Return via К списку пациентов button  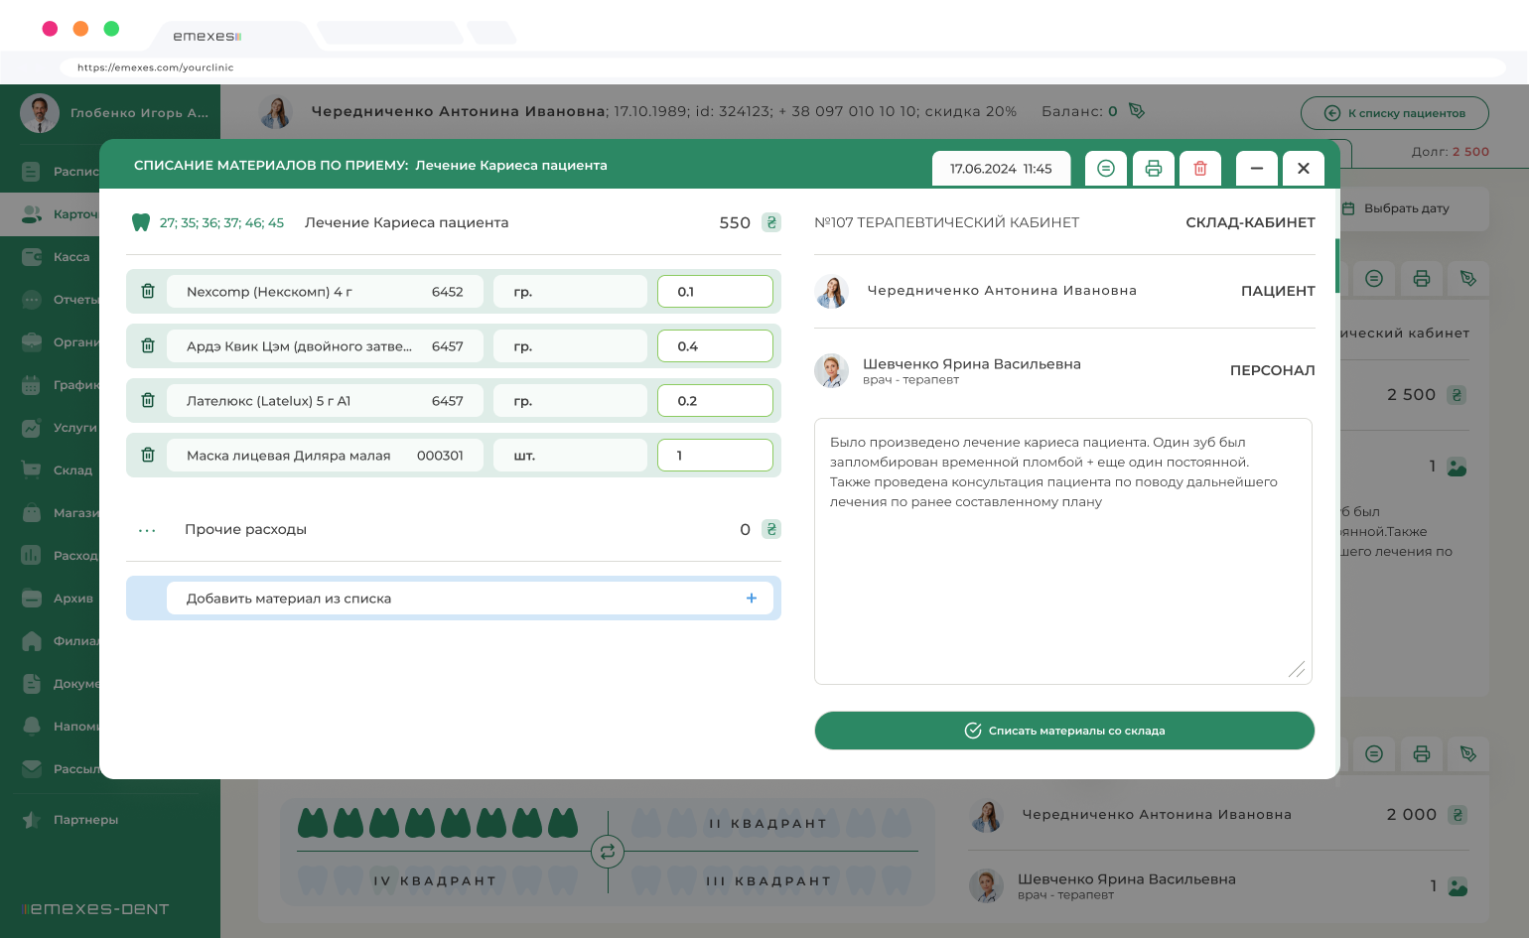tap(1395, 113)
